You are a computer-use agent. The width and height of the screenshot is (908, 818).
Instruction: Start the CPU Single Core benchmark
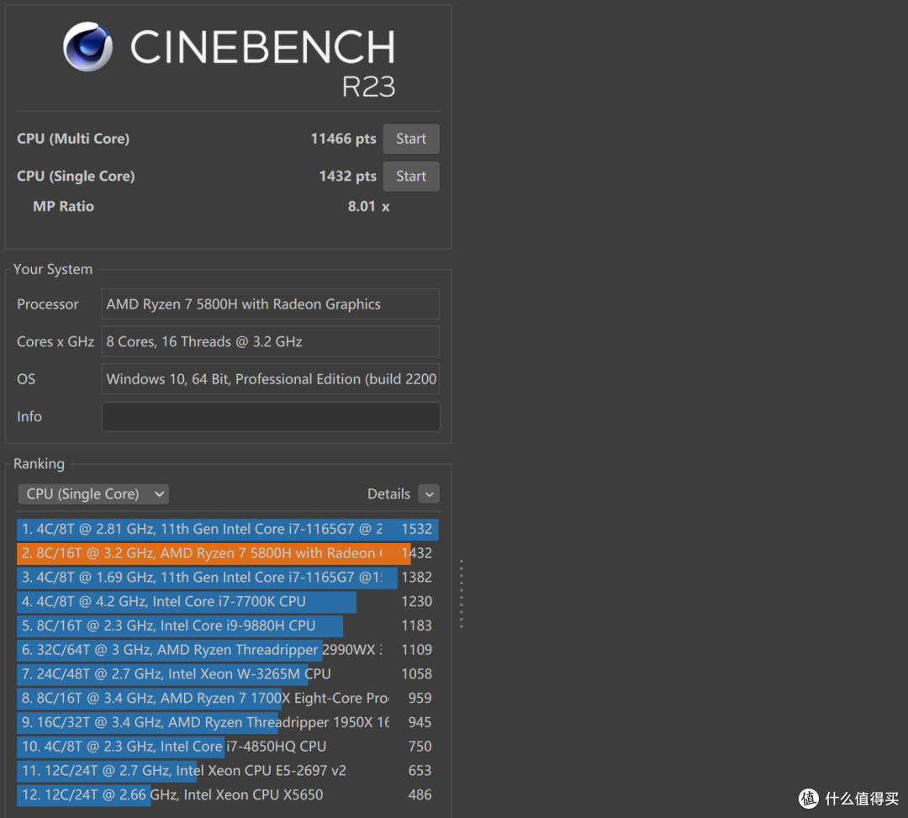[410, 176]
